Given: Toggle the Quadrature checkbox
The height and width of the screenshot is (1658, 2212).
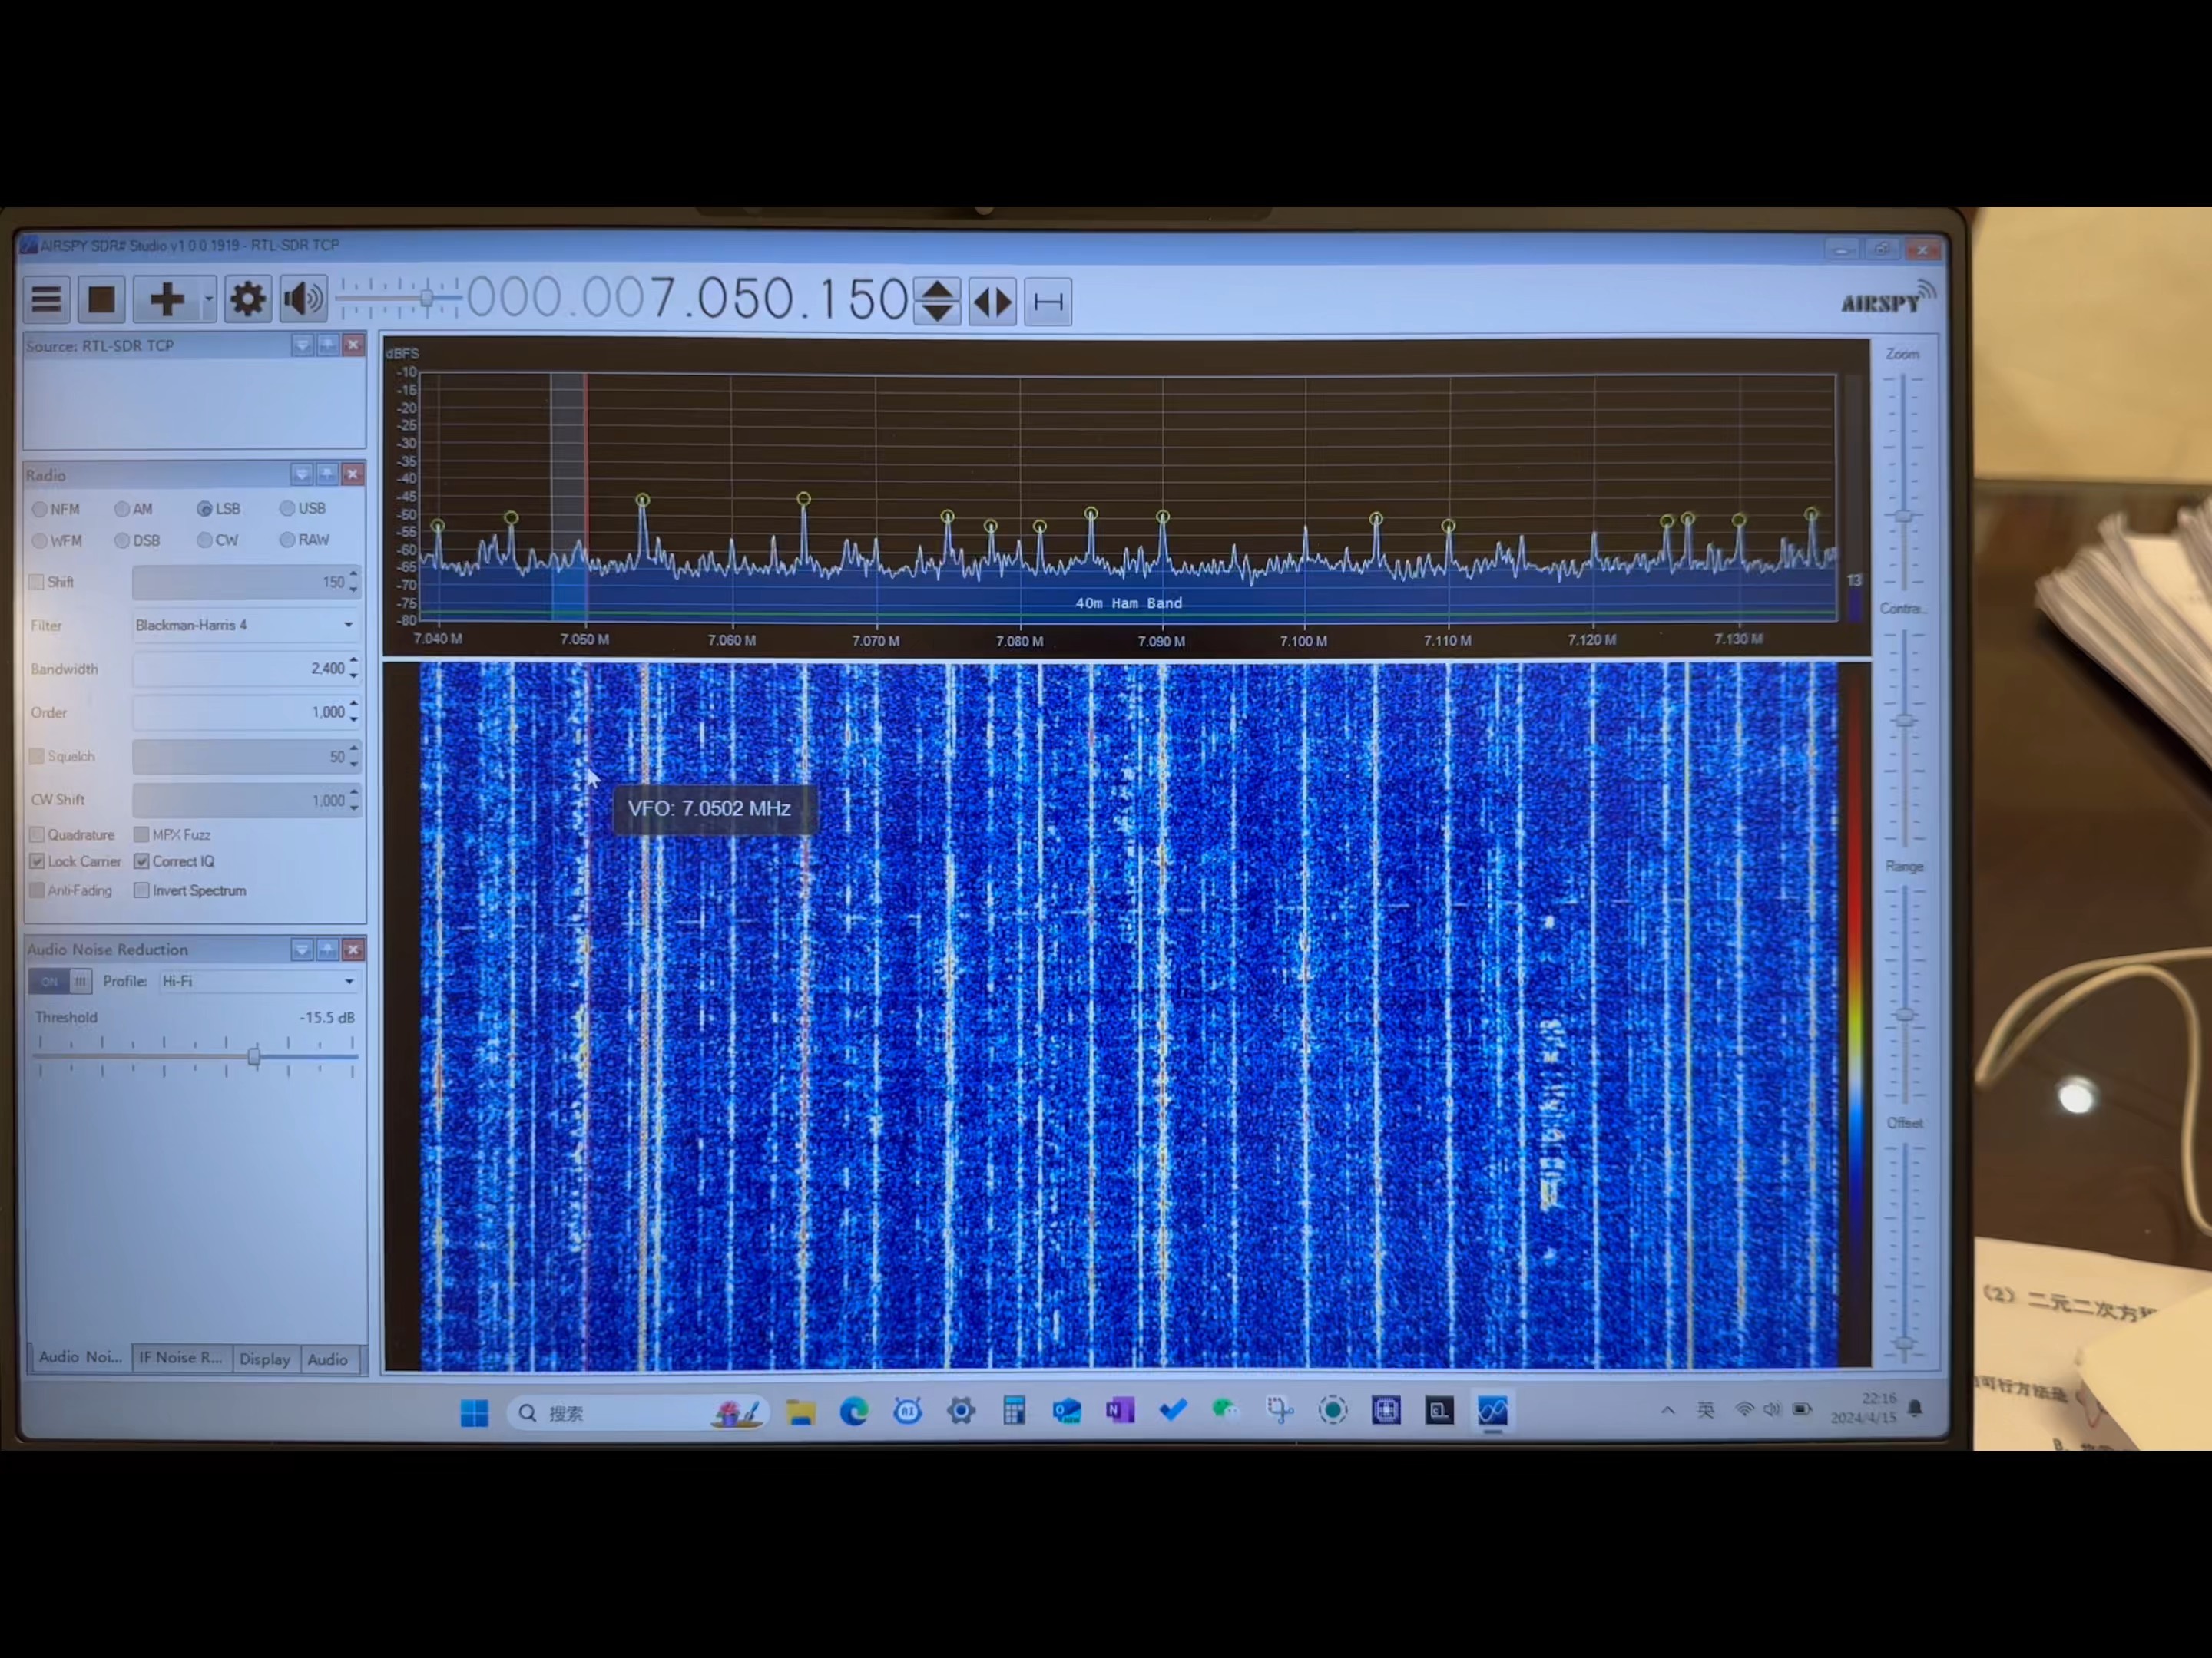Looking at the screenshot, I should pos(37,834).
